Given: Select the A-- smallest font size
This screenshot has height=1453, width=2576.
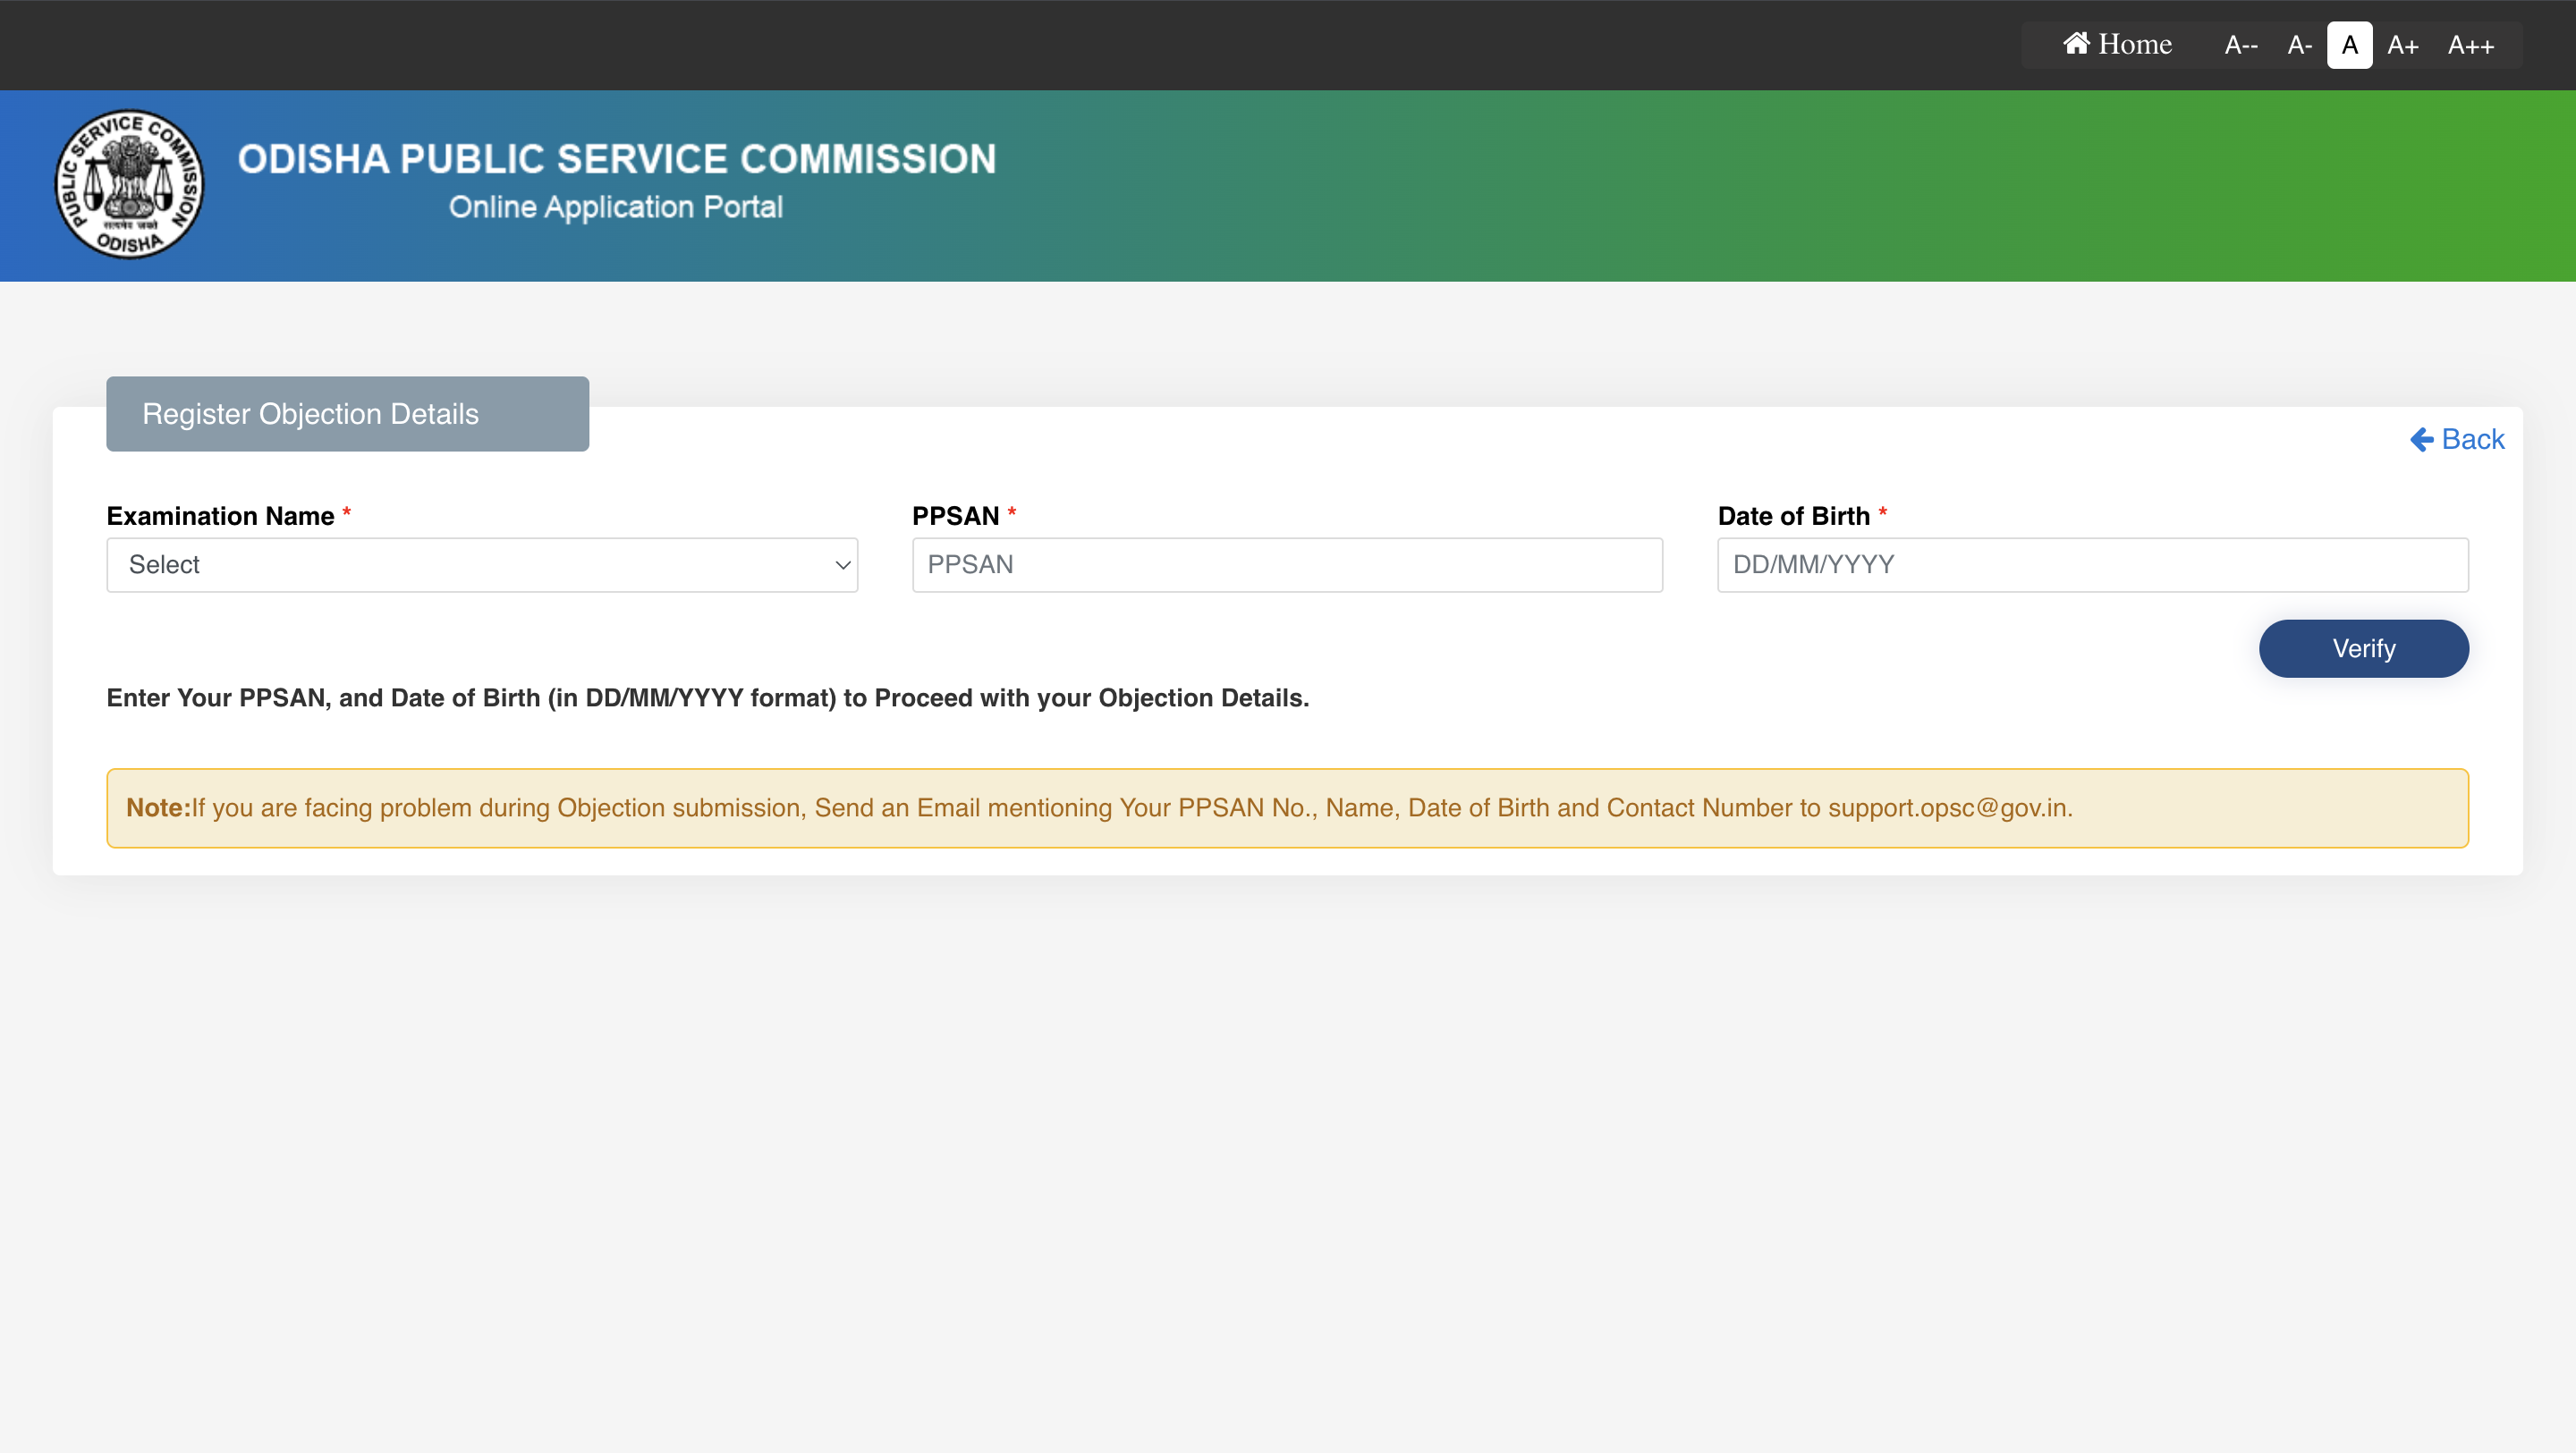Looking at the screenshot, I should [x=2241, y=45].
